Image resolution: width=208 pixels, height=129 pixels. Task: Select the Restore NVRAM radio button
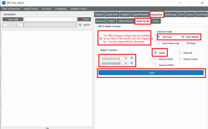pyautogui.click(x=155, y=65)
